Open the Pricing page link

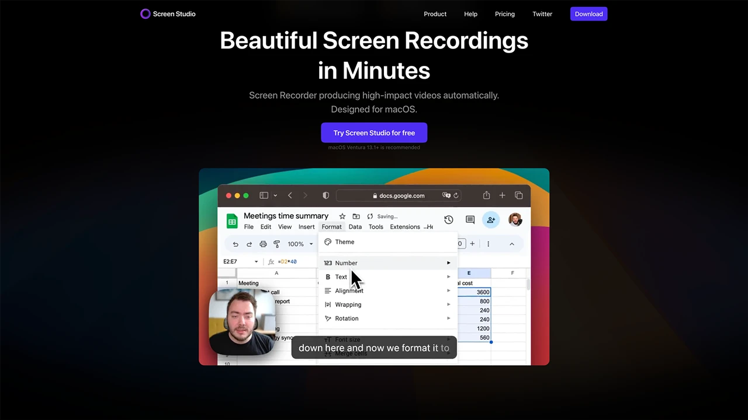505,14
